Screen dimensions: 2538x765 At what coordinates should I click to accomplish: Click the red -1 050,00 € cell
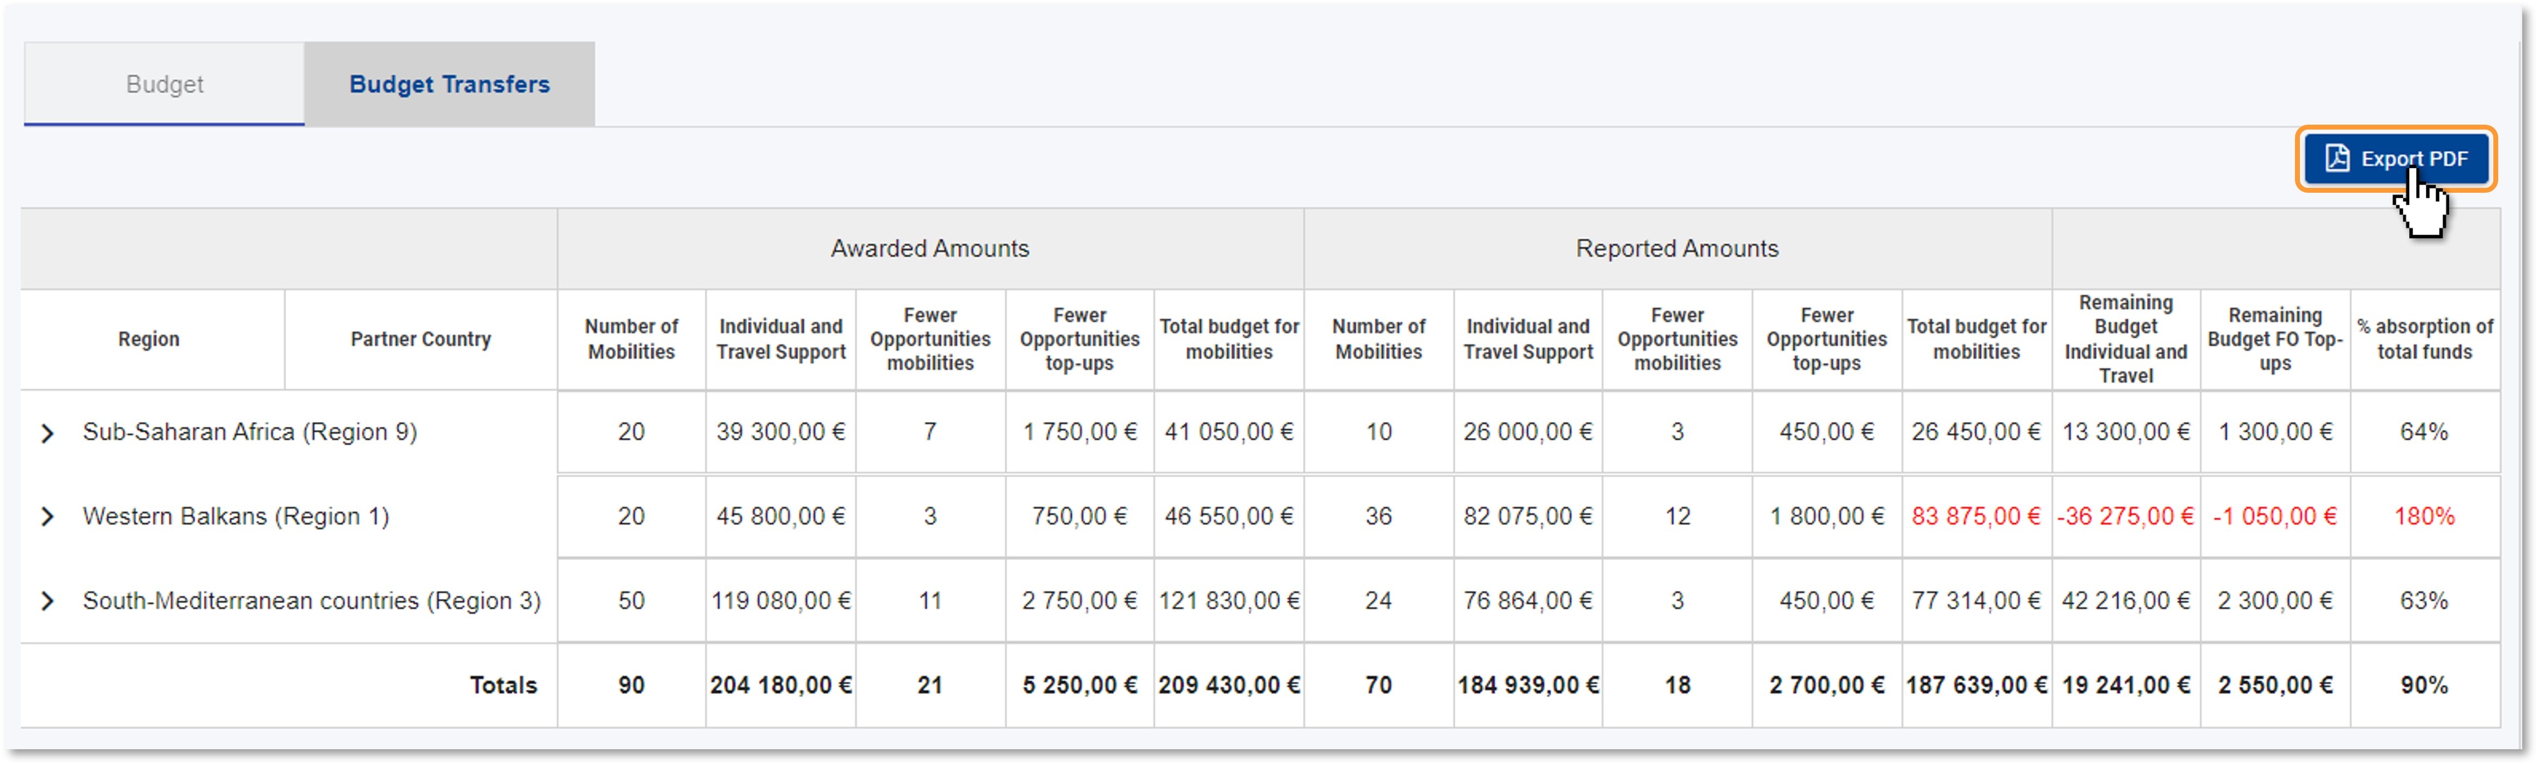[x=2275, y=517]
